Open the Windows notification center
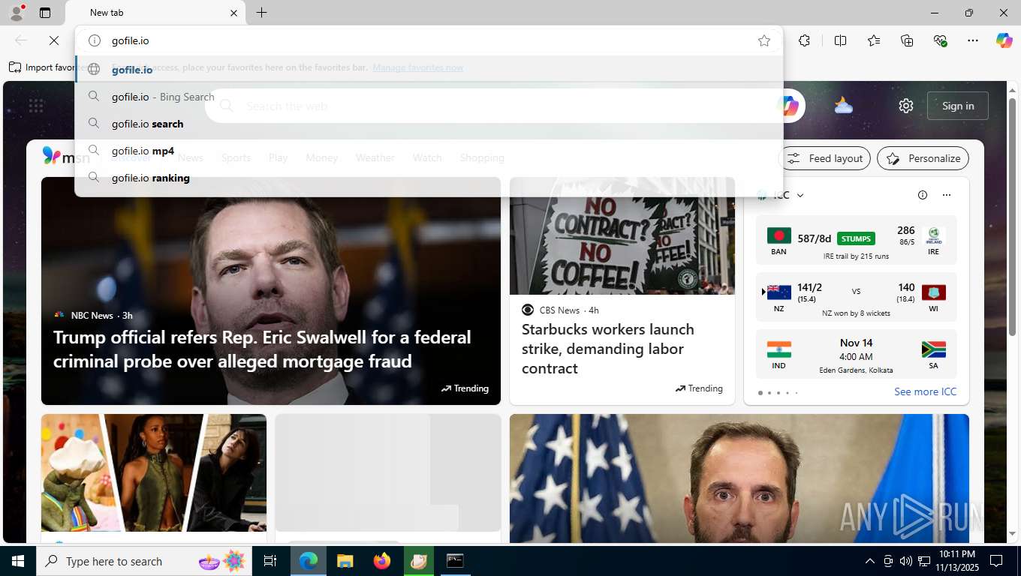Image resolution: width=1021 pixels, height=576 pixels. (997, 561)
